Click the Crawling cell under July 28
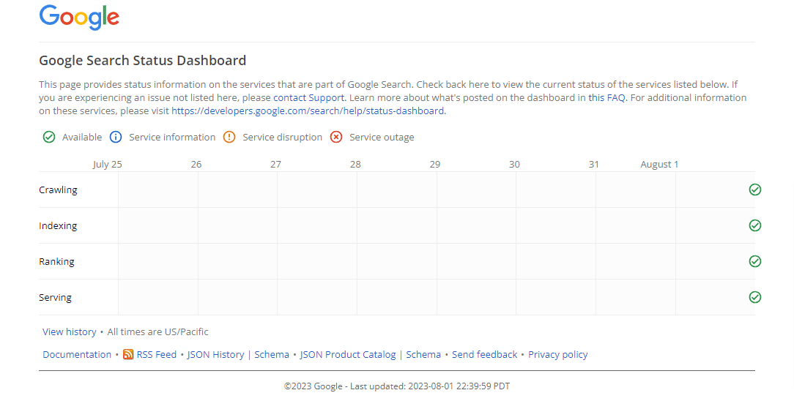Viewport: 794px width, 401px height. click(x=396, y=190)
